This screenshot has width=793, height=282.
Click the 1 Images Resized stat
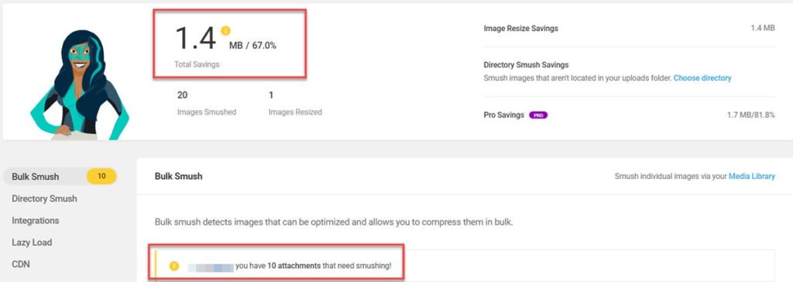tap(295, 103)
